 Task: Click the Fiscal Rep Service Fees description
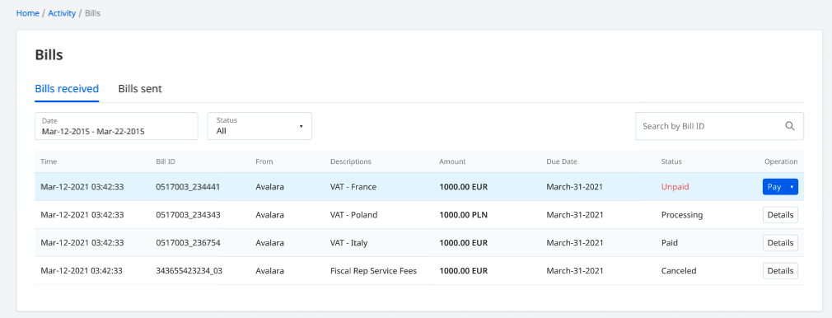373,271
